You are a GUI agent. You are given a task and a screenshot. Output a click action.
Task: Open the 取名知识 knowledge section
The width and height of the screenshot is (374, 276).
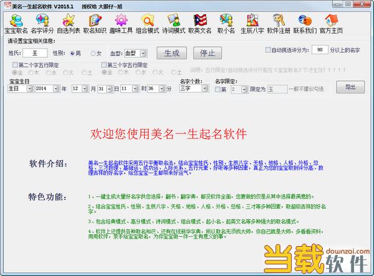coord(95,24)
